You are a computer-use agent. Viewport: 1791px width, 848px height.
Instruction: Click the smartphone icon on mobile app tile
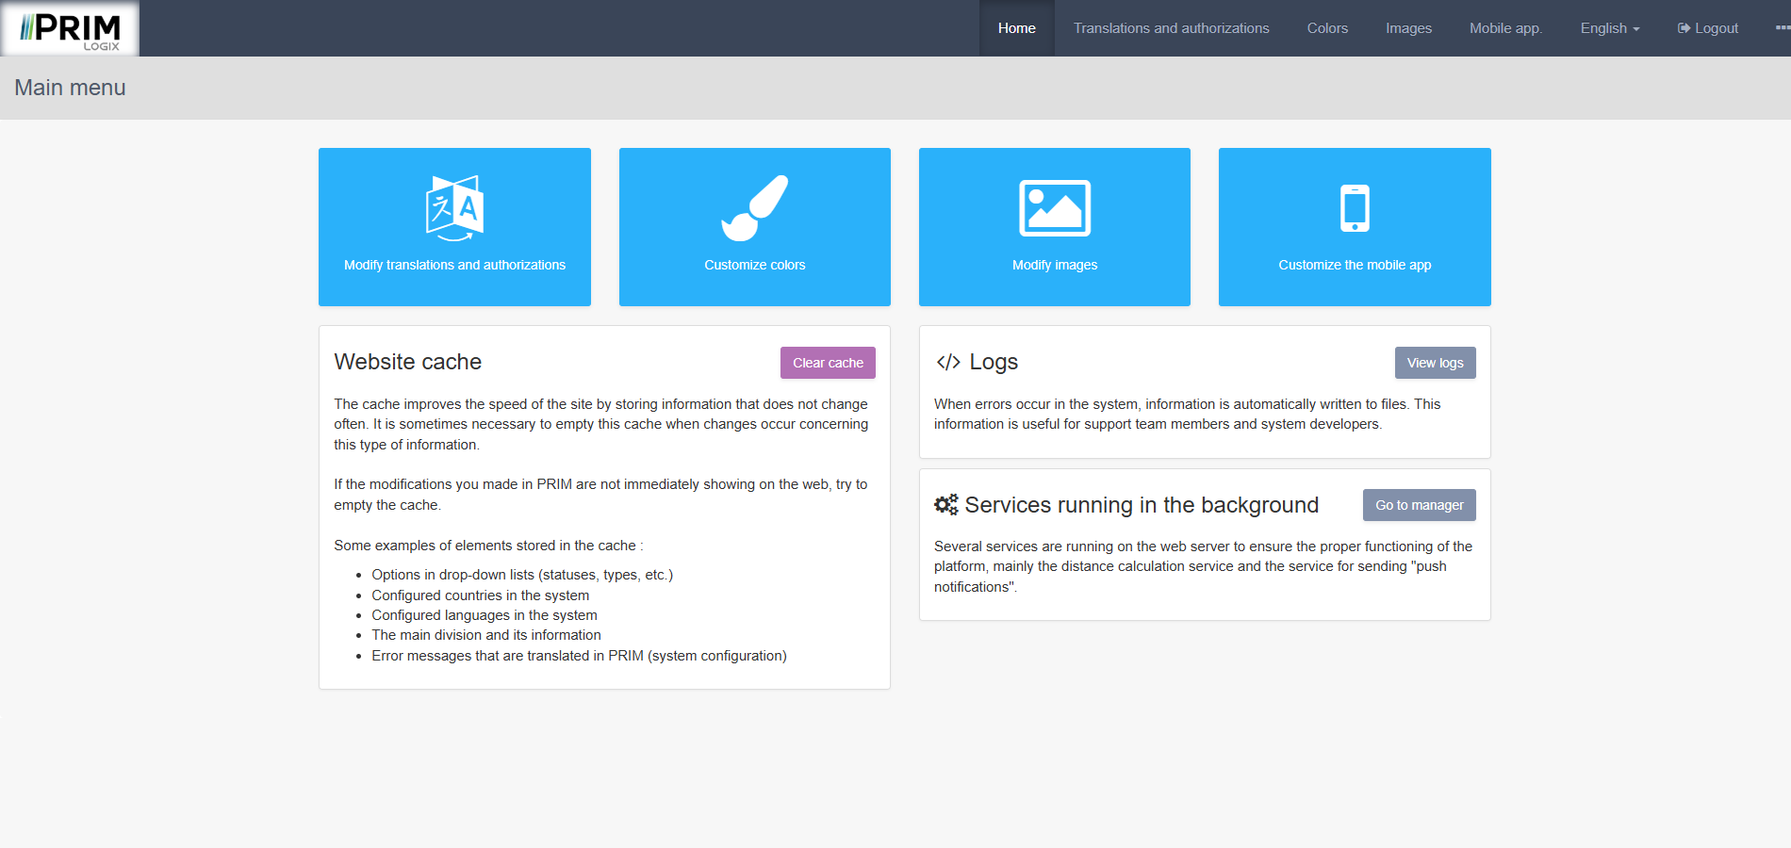(1355, 208)
